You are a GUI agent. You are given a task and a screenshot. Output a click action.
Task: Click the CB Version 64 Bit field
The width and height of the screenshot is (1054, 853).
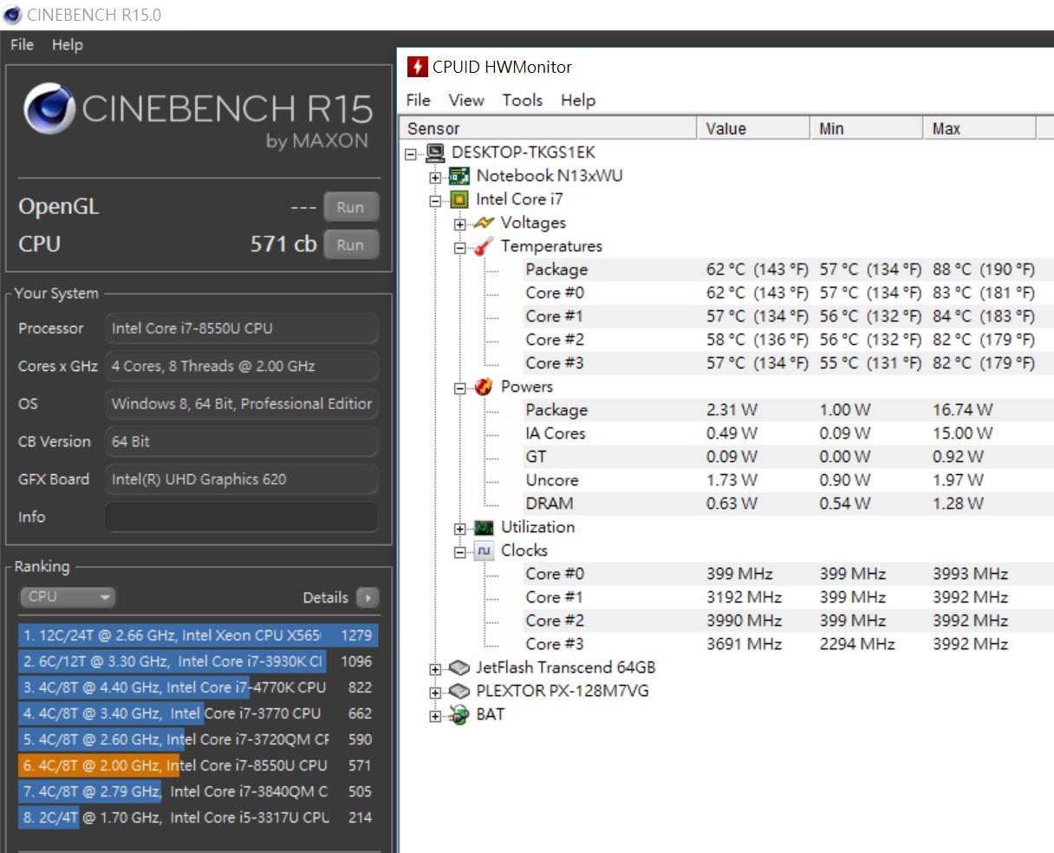click(x=242, y=441)
